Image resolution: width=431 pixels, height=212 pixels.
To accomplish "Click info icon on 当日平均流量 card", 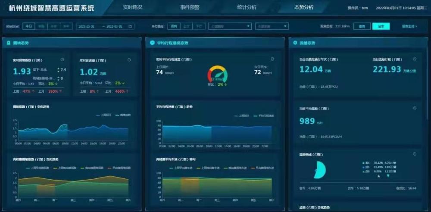I will 415,108.
